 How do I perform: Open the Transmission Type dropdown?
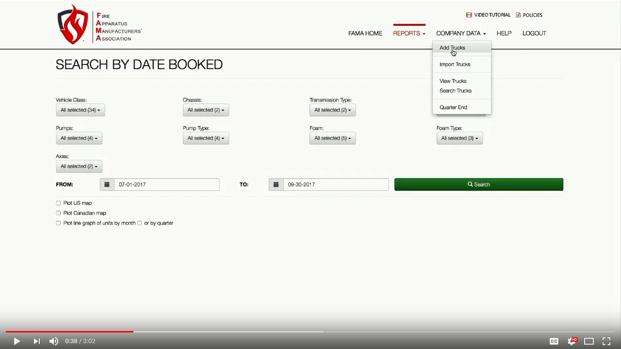pyautogui.click(x=332, y=110)
